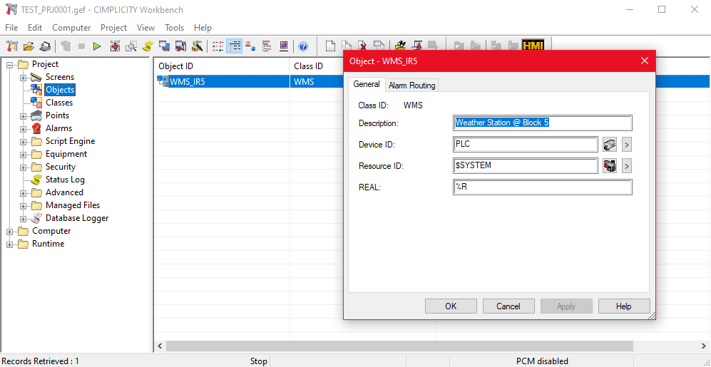Image resolution: width=711 pixels, height=367 pixels.
Task: Expand the Screens tree node
Action: pyautogui.click(x=23, y=78)
